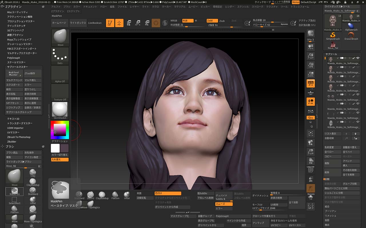
Task: Open the ドキュメント menu
Action: pos(90,7)
